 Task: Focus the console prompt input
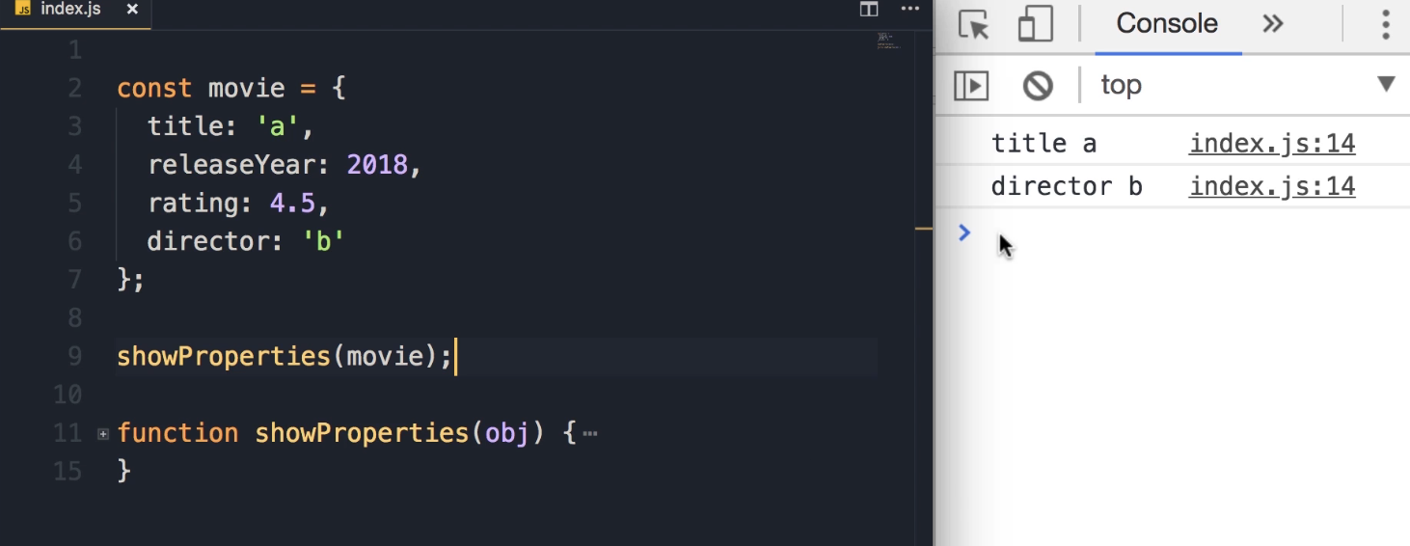(x=1157, y=232)
